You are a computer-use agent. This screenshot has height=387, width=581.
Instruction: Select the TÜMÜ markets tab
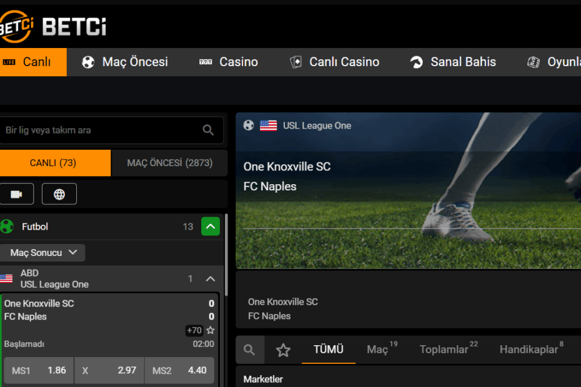329,349
